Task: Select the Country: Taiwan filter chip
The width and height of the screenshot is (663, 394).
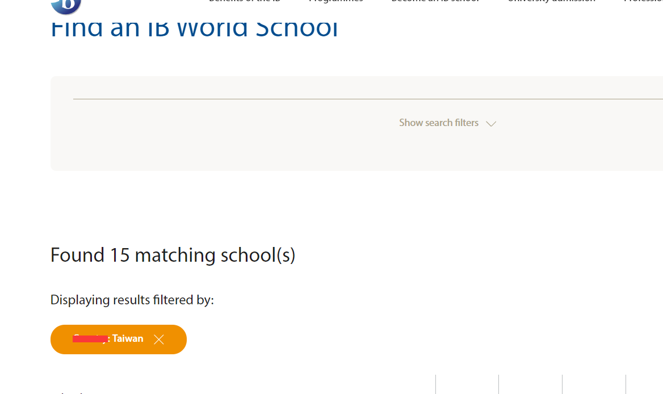Action: tap(119, 339)
